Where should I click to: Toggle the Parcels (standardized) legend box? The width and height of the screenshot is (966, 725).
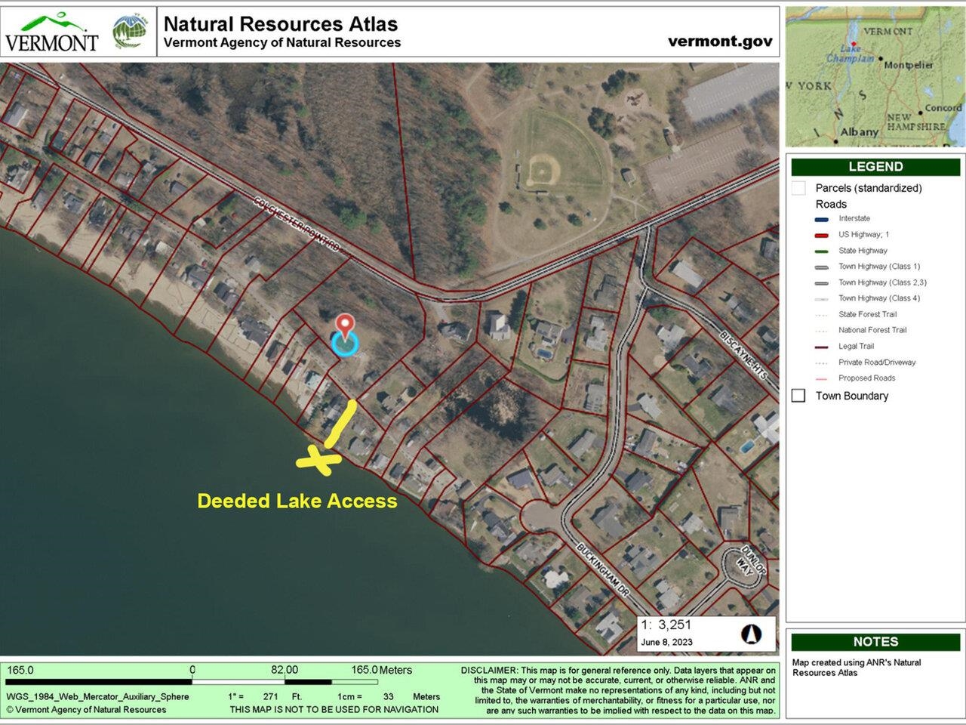pos(798,188)
